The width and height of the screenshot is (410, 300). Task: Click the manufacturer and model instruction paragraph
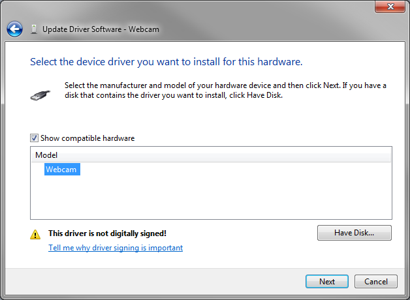coord(225,90)
